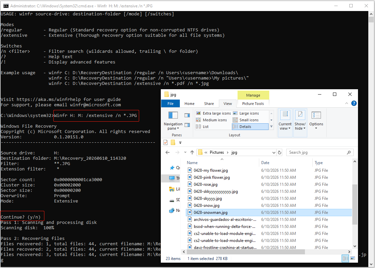Click the file list vertical scrollbar
The image size is (375, 268).
coord(355,204)
